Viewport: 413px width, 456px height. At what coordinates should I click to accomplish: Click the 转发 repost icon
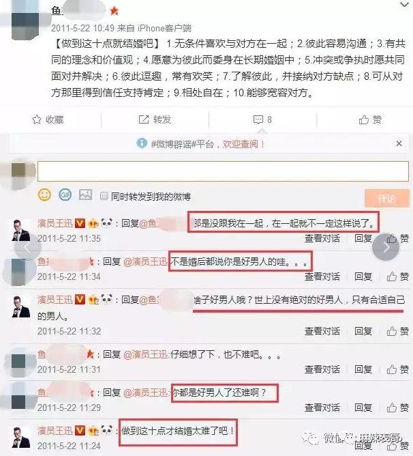144,119
